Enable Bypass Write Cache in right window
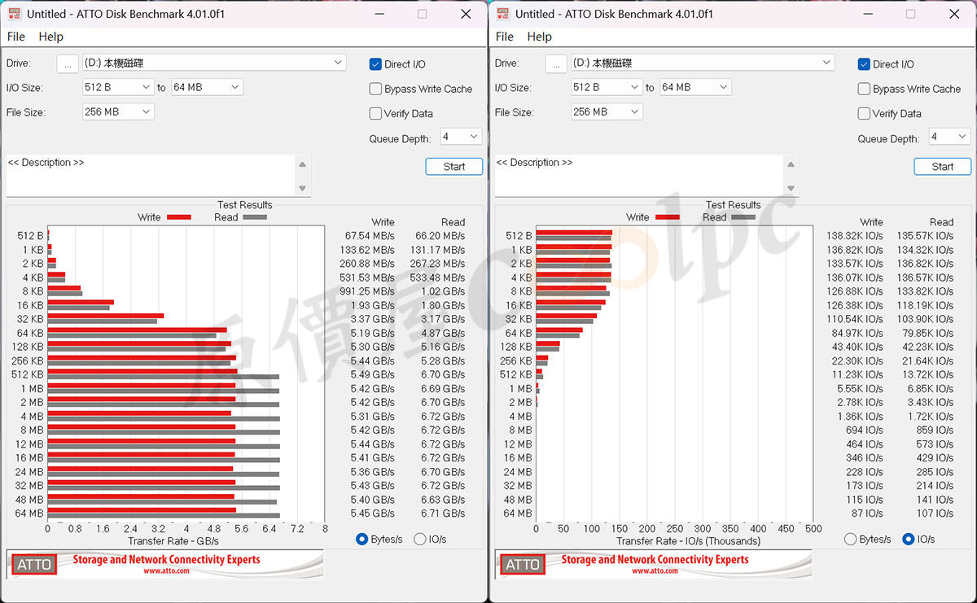Screen dimensions: 977x603 pos(864,89)
